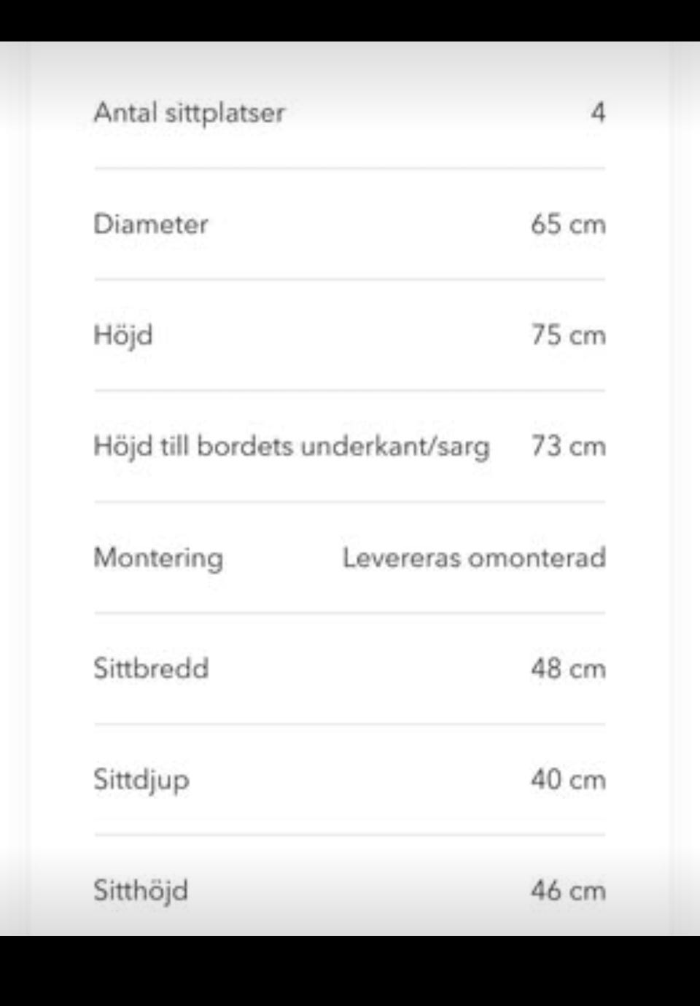Select the Antal sittplatser label

coord(189,113)
